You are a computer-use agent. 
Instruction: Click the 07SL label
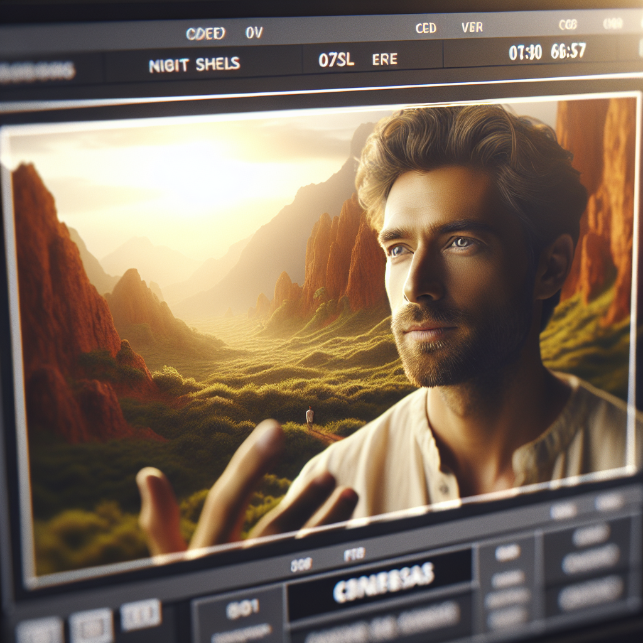pos(336,60)
